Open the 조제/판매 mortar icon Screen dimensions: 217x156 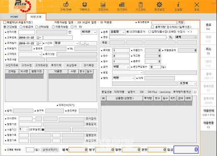click(x=66, y=5)
